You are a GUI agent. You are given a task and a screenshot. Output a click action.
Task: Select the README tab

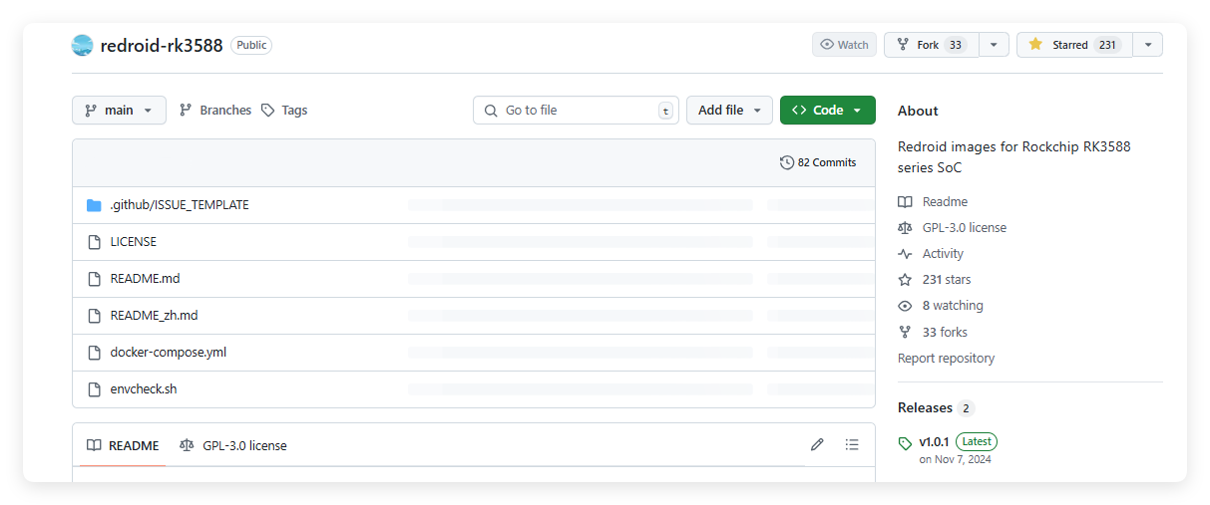pos(123,445)
